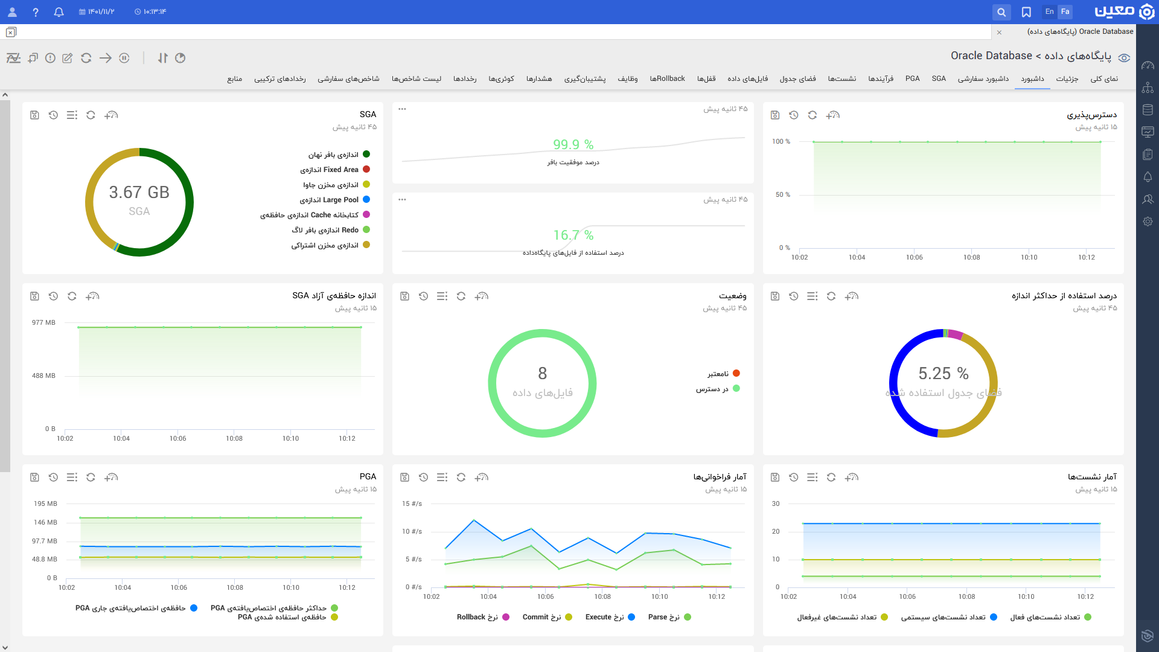Image resolution: width=1159 pixels, height=652 pixels.
Task: Open history for the دسترس‌پذیری panel
Action: point(793,115)
